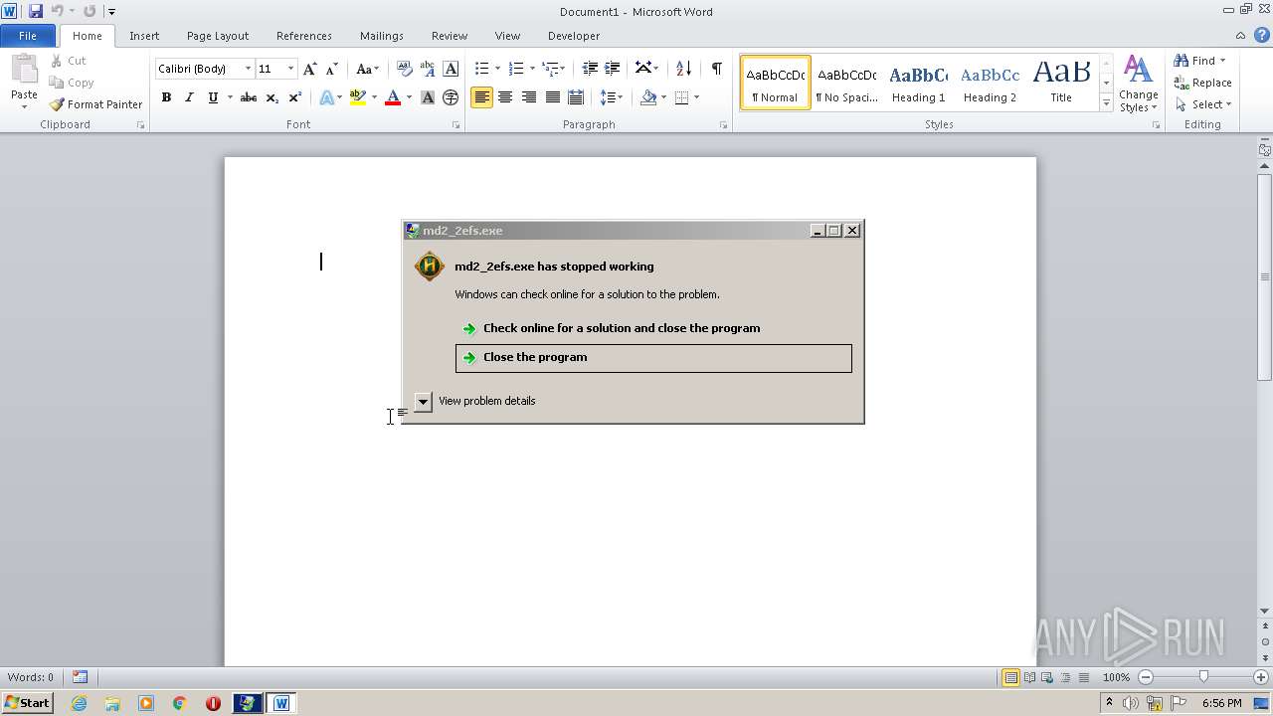The image size is (1273, 716).
Task: Click the Paste icon
Action: 24,70
